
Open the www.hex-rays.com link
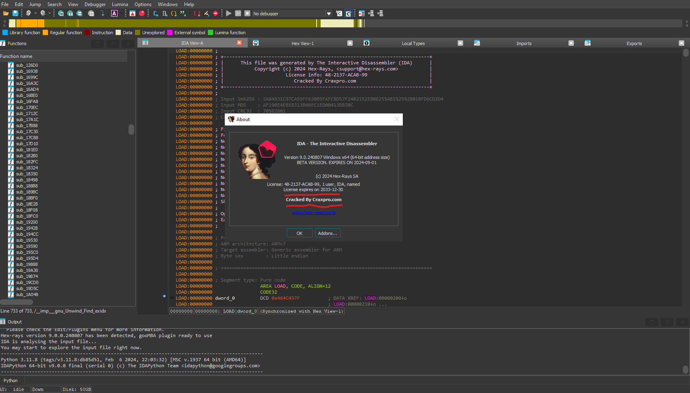click(313, 212)
